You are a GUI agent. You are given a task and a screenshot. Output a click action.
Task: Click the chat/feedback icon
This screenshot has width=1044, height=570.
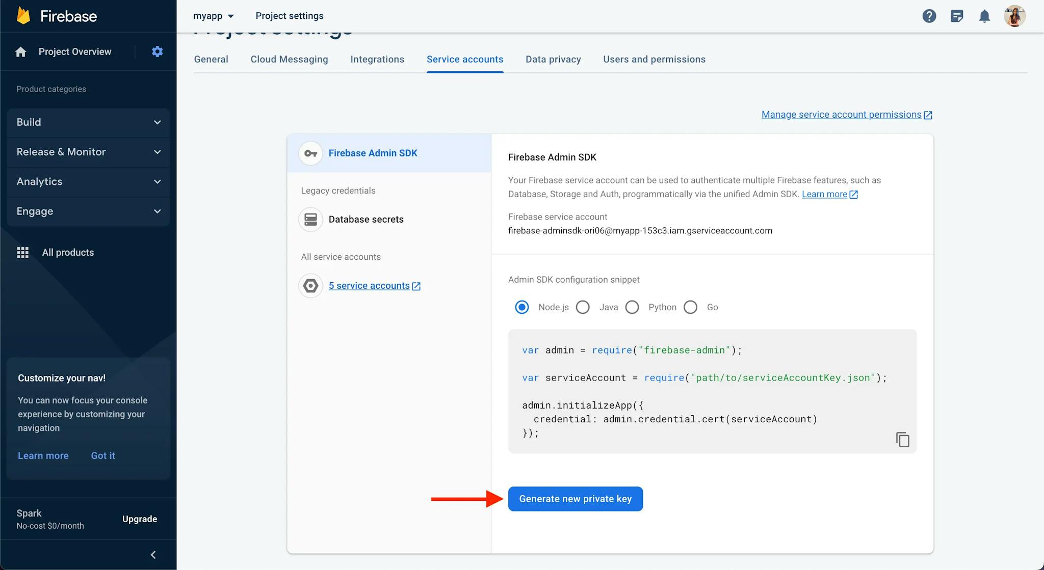click(x=956, y=15)
